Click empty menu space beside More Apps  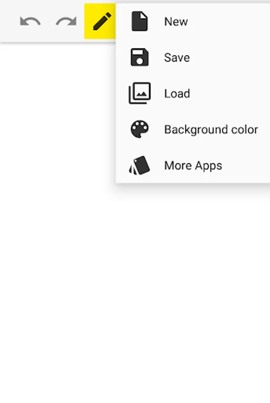point(245,166)
